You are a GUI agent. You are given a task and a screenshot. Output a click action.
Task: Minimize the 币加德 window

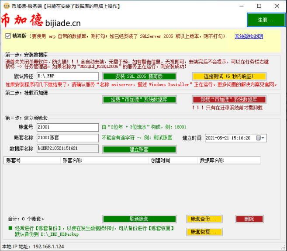[242, 6]
